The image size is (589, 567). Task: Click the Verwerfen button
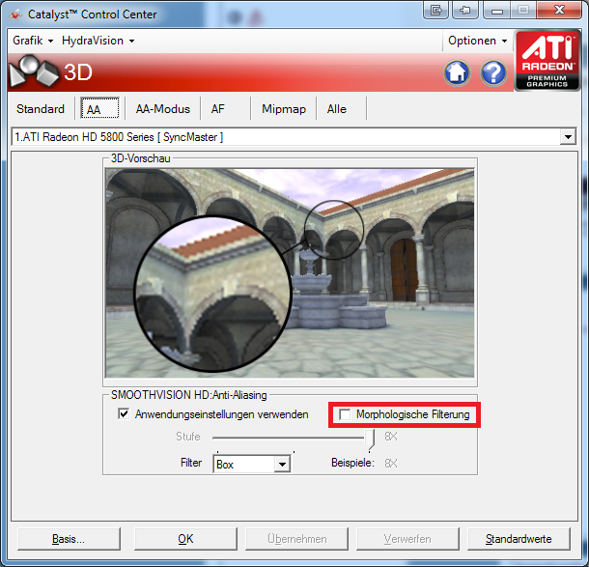[x=407, y=539]
